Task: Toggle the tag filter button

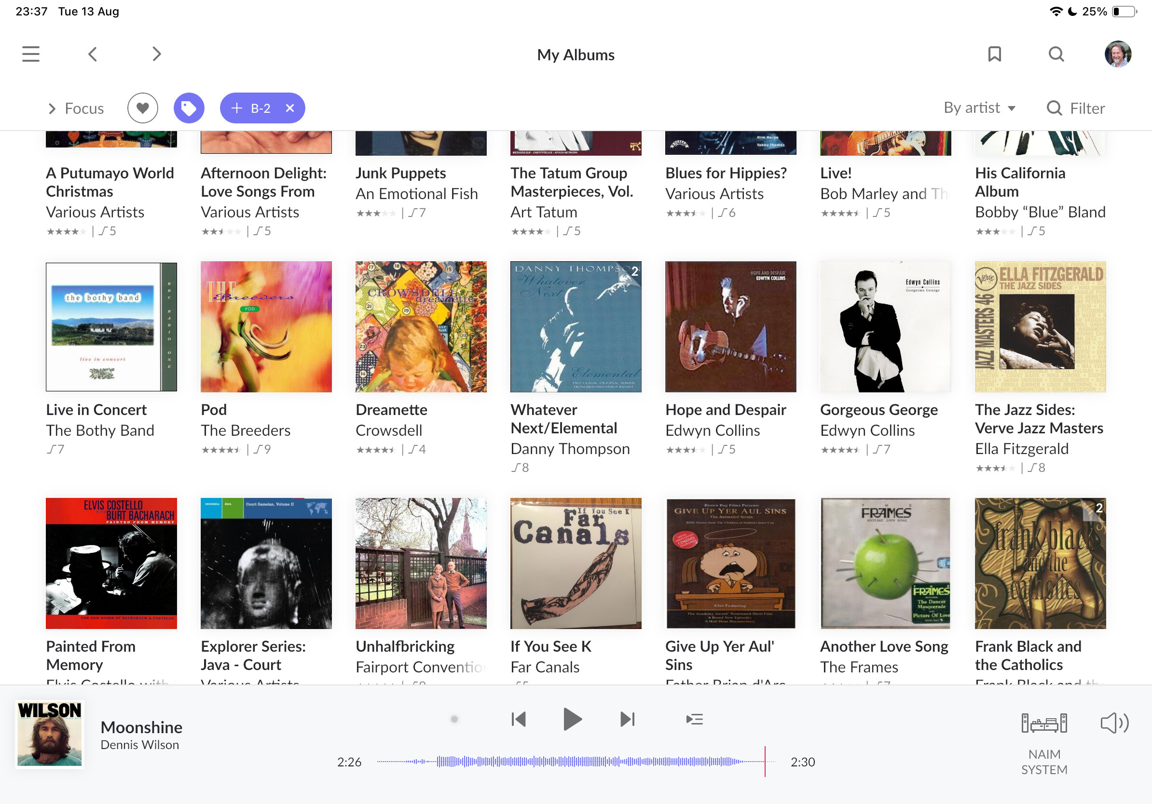Action: [189, 108]
